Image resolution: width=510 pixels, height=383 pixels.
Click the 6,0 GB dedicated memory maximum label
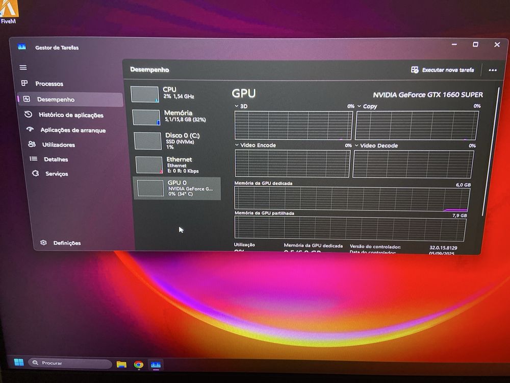pyautogui.click(x=463, y=185)
